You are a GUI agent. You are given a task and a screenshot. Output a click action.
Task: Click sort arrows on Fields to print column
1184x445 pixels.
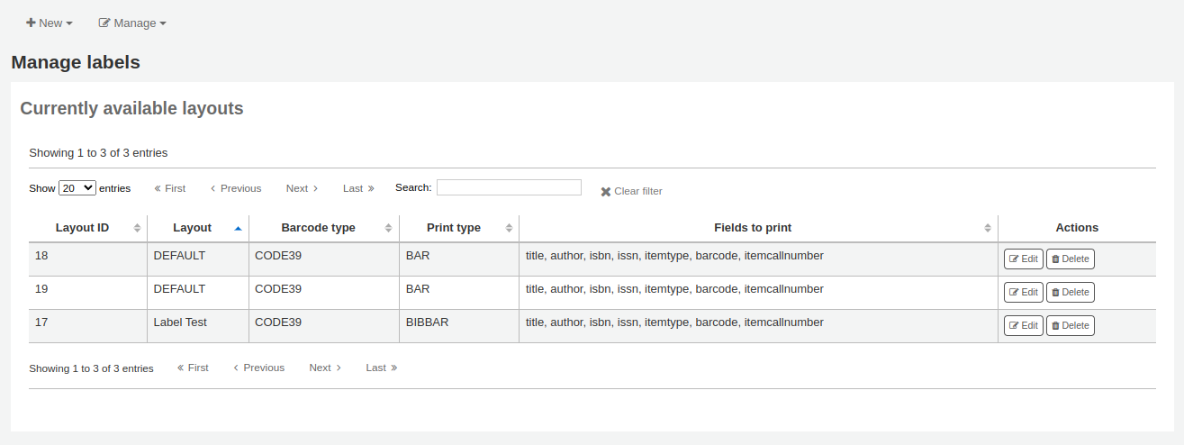pos(988,228)
